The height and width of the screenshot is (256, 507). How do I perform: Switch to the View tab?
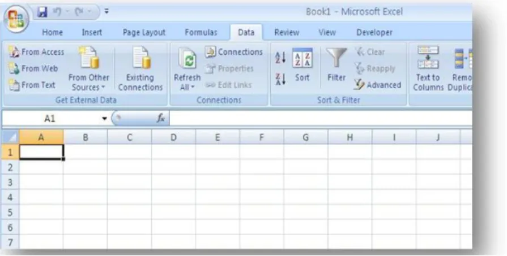click(x=327, y=32)
